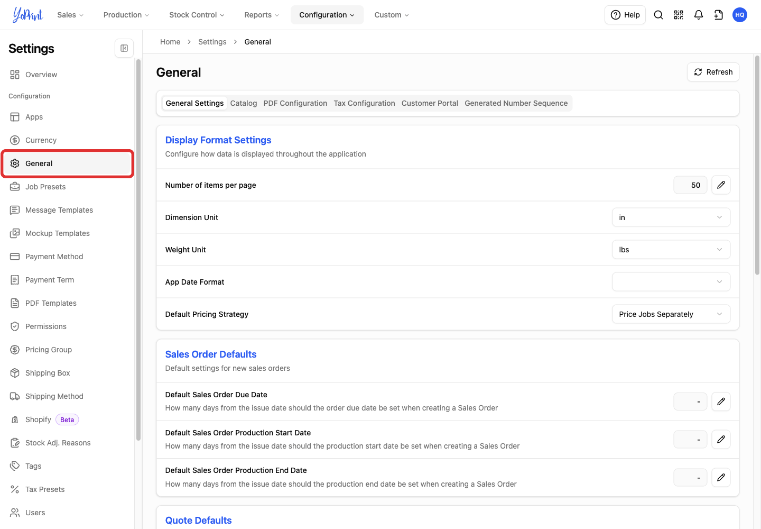Screen dimensions: 761x529
Task: Click the Help button
Action: (625, 15)
